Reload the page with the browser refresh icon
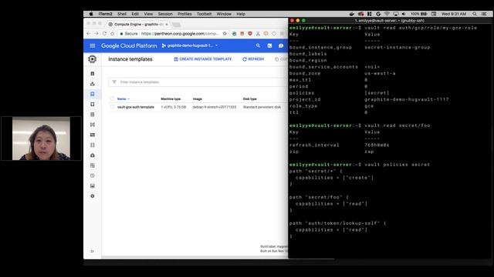The width and height of the screenshot is (494, 277). point(104,34)
